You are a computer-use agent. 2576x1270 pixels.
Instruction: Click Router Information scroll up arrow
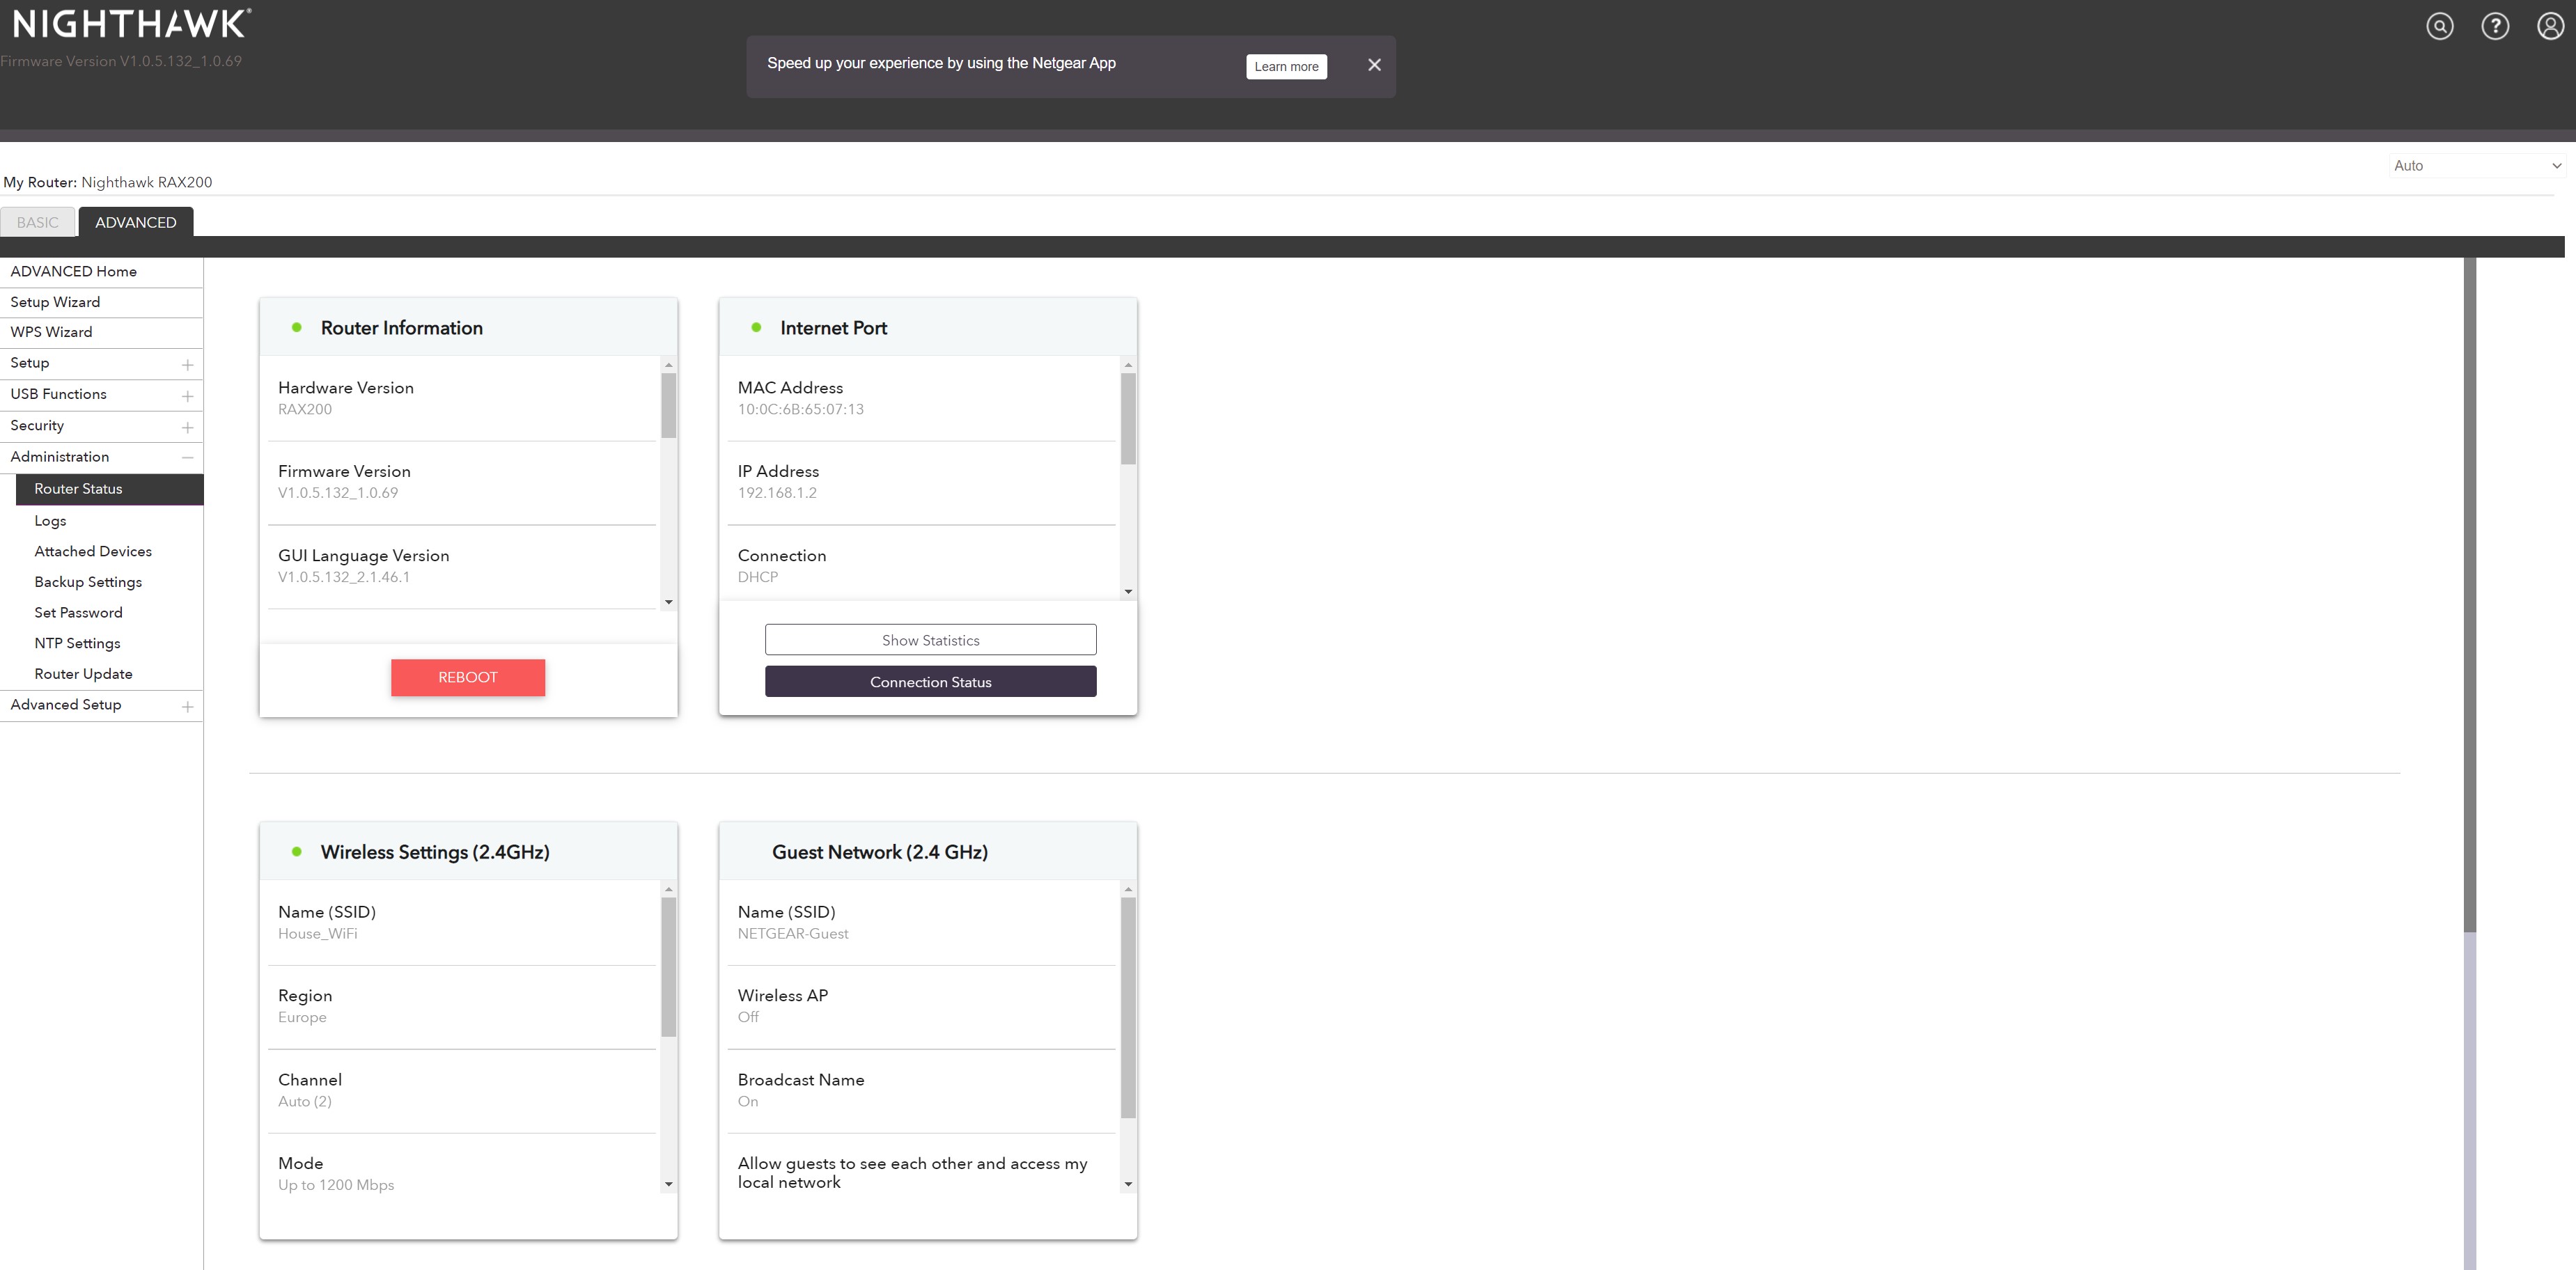click(669, 364)
